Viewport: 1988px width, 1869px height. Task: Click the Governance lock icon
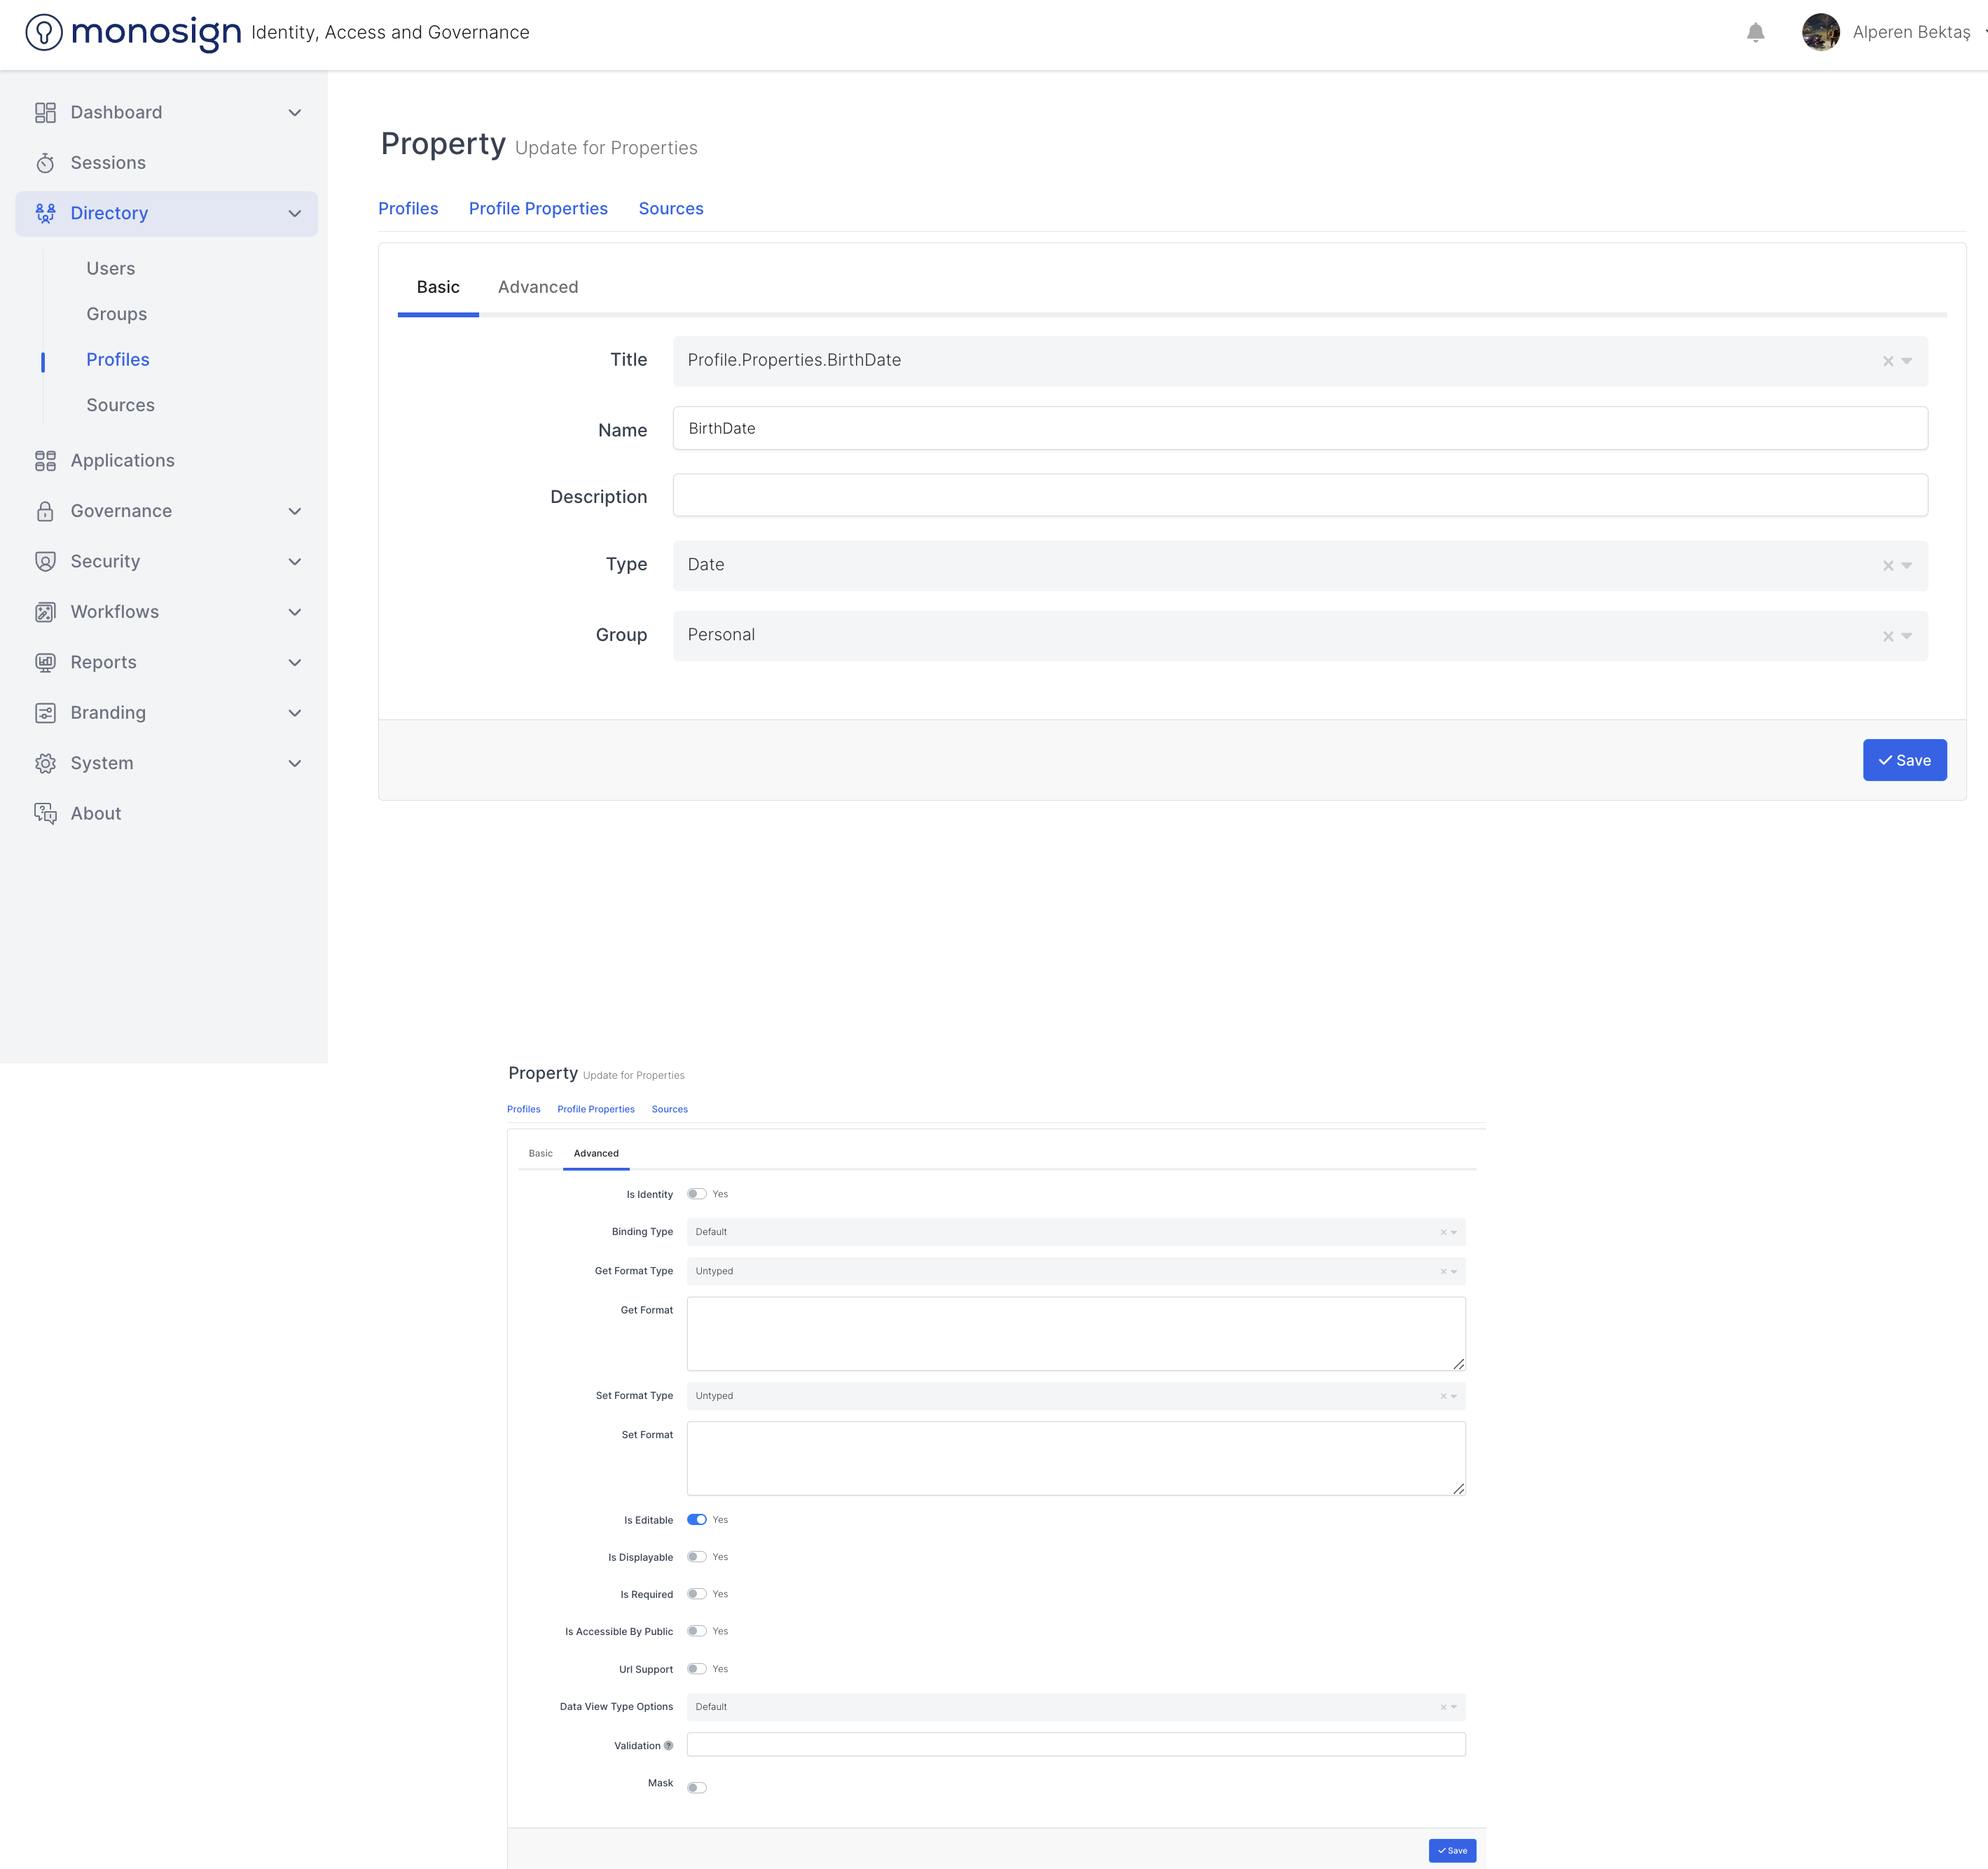[x=45, y=511]
